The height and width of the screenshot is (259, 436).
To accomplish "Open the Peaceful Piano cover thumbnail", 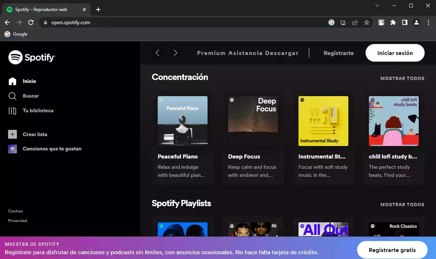I will pos(182,121).
